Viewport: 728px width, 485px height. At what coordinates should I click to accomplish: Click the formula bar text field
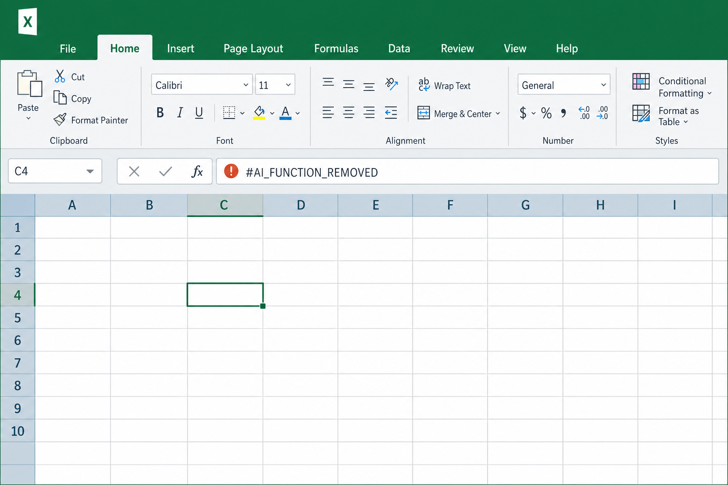(467, 171)
